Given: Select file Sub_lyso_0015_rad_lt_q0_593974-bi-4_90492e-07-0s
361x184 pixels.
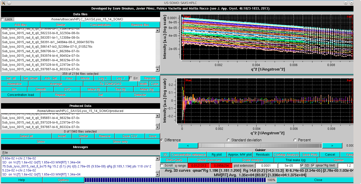Looking at the screenshot, I should tap(40, 55).
